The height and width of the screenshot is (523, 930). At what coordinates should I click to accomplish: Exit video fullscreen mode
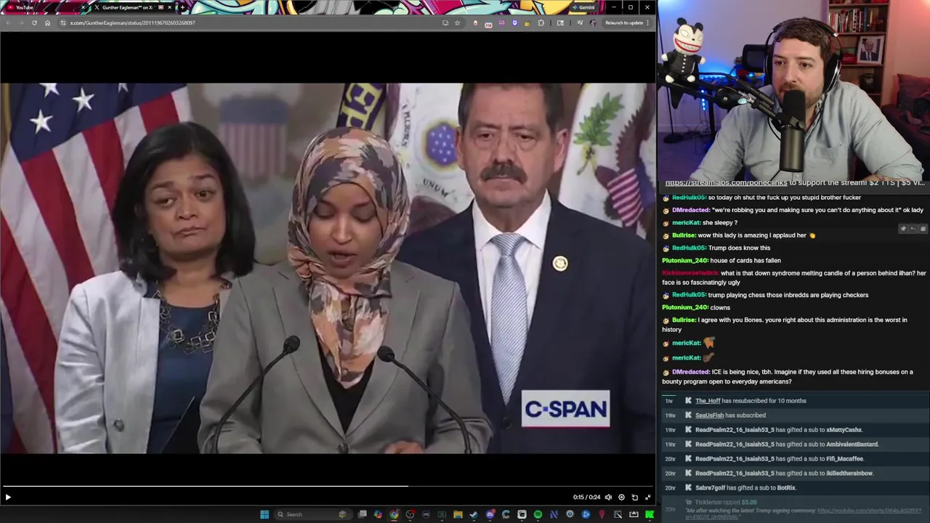648,498
